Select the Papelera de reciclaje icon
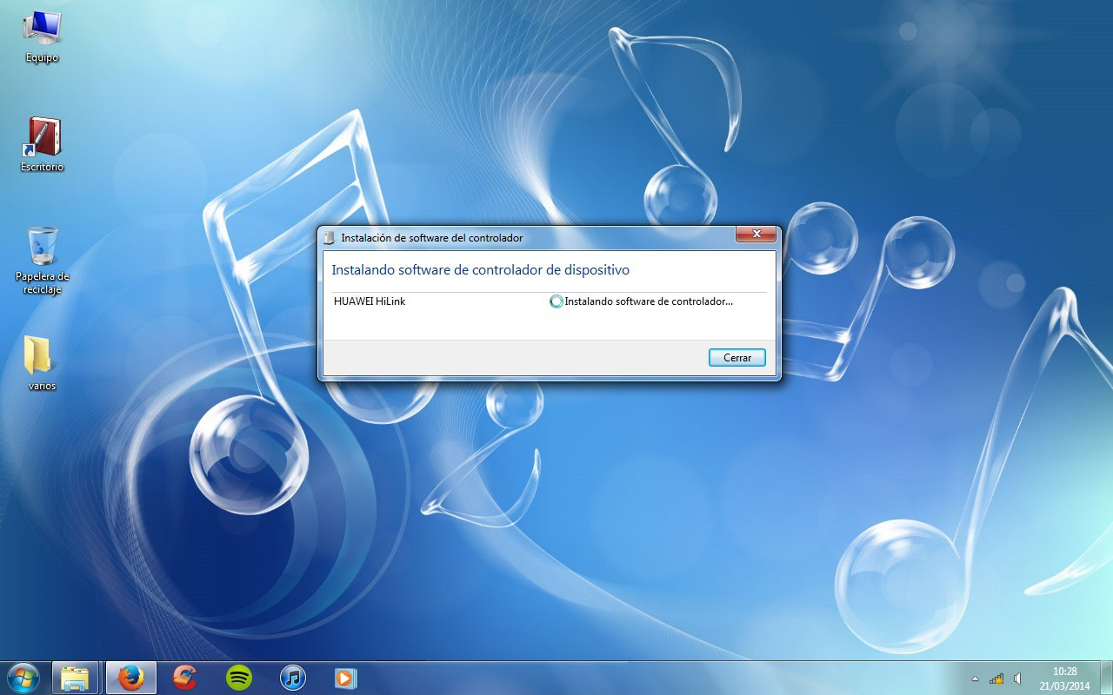 pyautogui.click(x=42, y=260)
